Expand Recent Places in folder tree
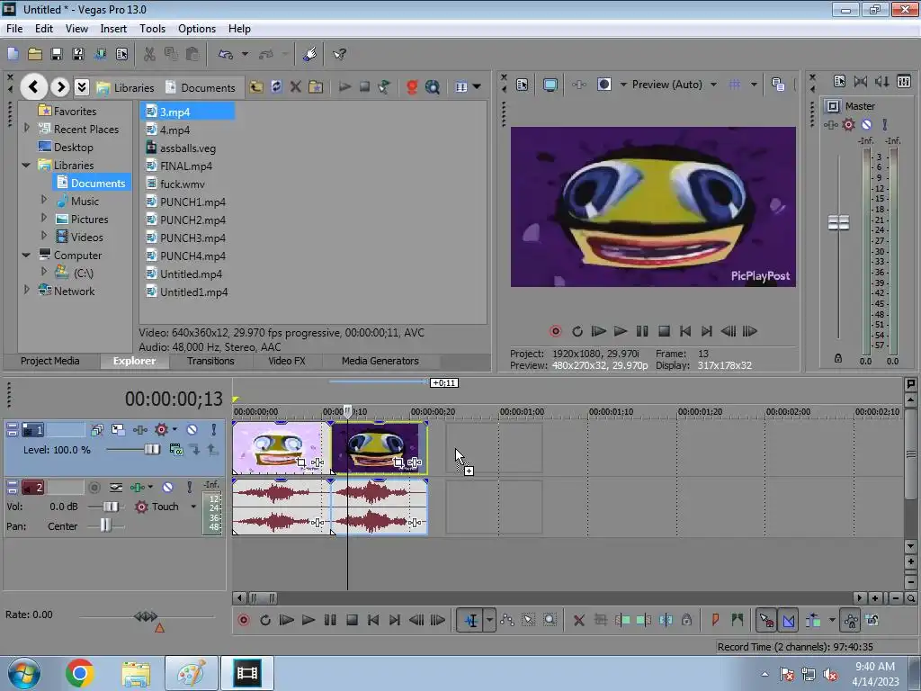Viewport: 921px width, 691px height. point(26,127)
